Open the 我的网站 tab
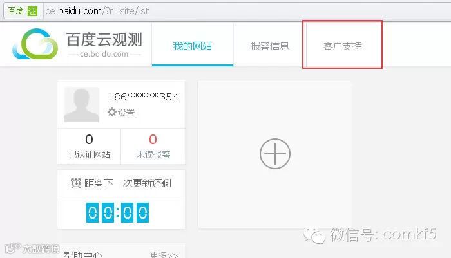The width and height of the screenshot is (451, 258). (x=193, y=46)
